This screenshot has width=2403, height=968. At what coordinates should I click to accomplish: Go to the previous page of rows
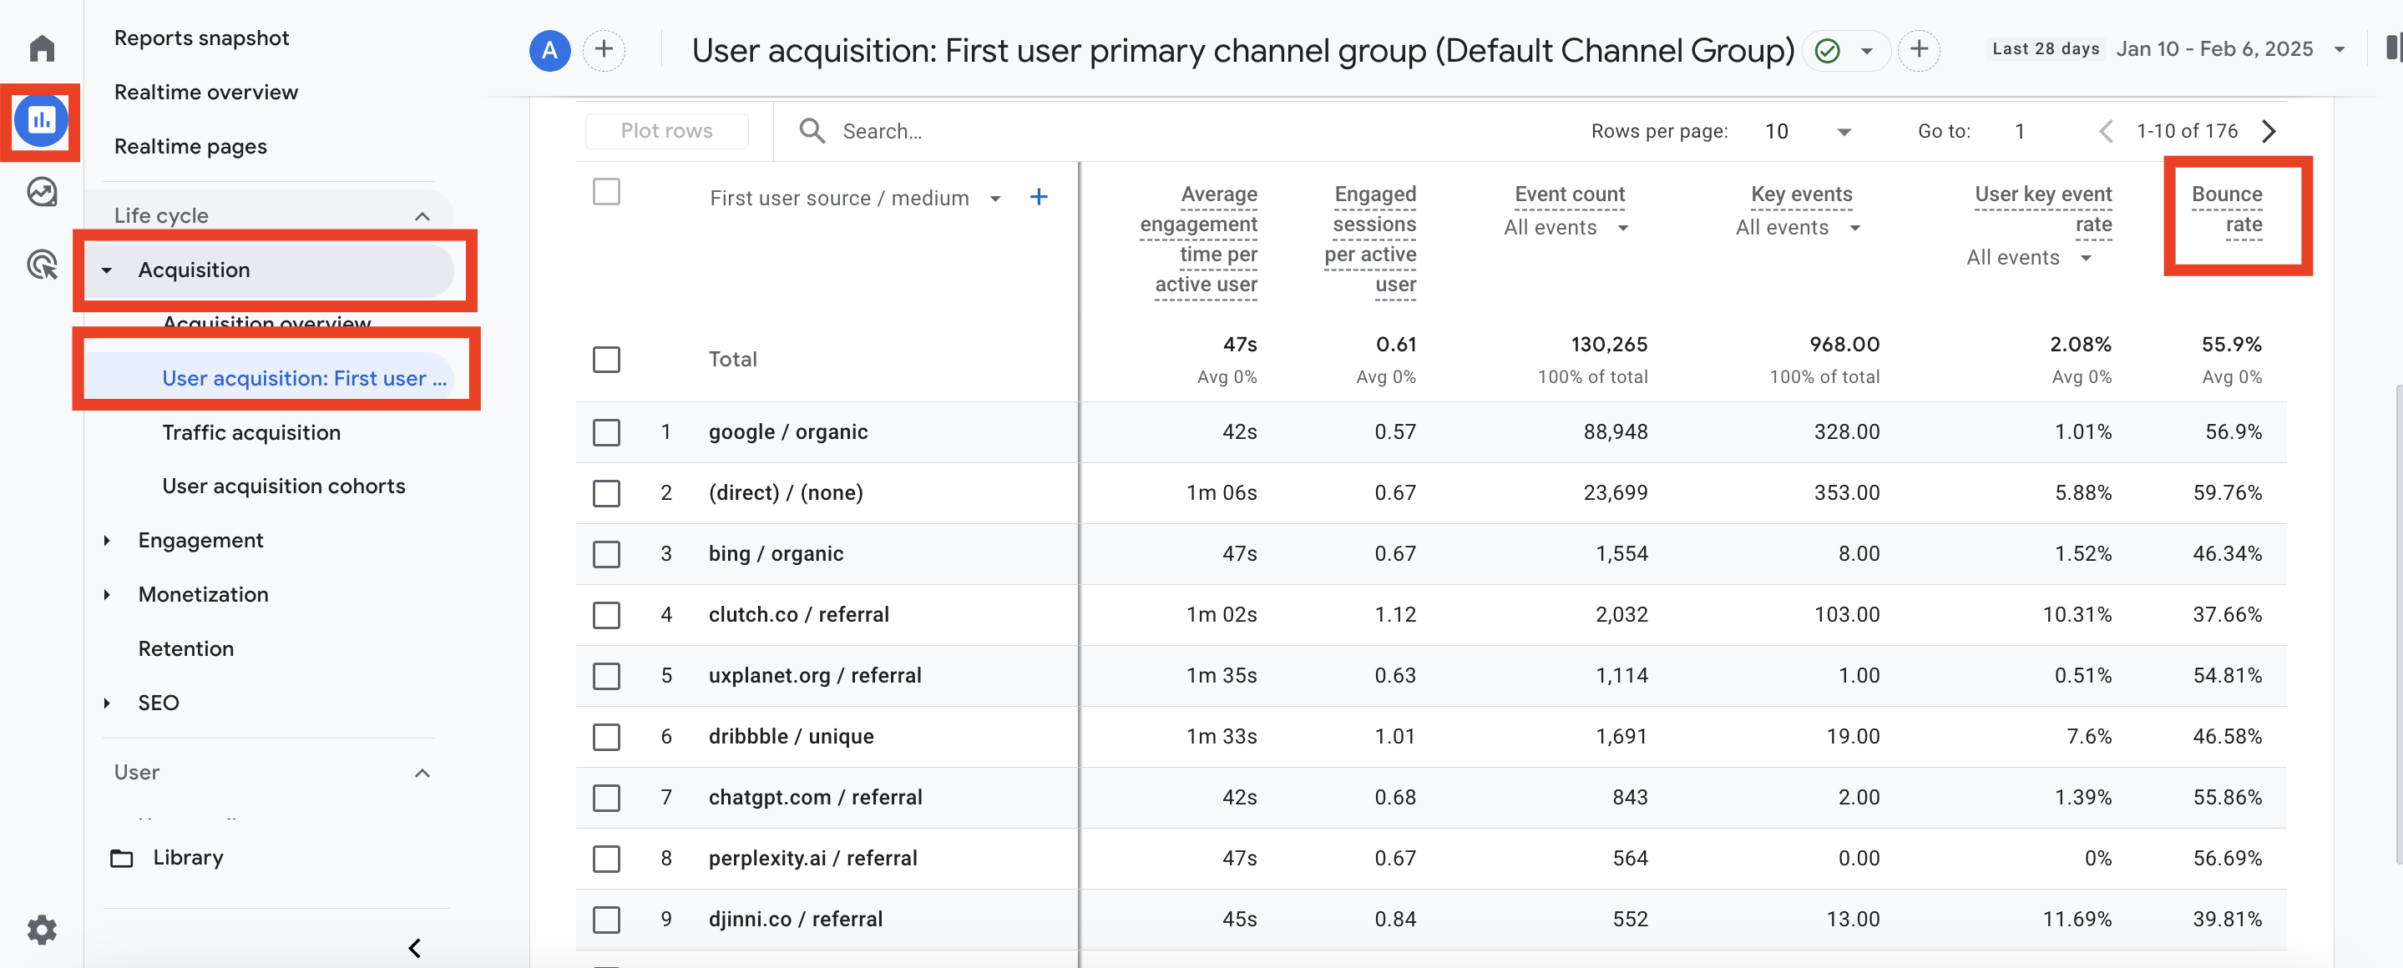(x=2106, y=130)
